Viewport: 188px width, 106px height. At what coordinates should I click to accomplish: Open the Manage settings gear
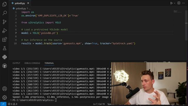pos(4,97)
